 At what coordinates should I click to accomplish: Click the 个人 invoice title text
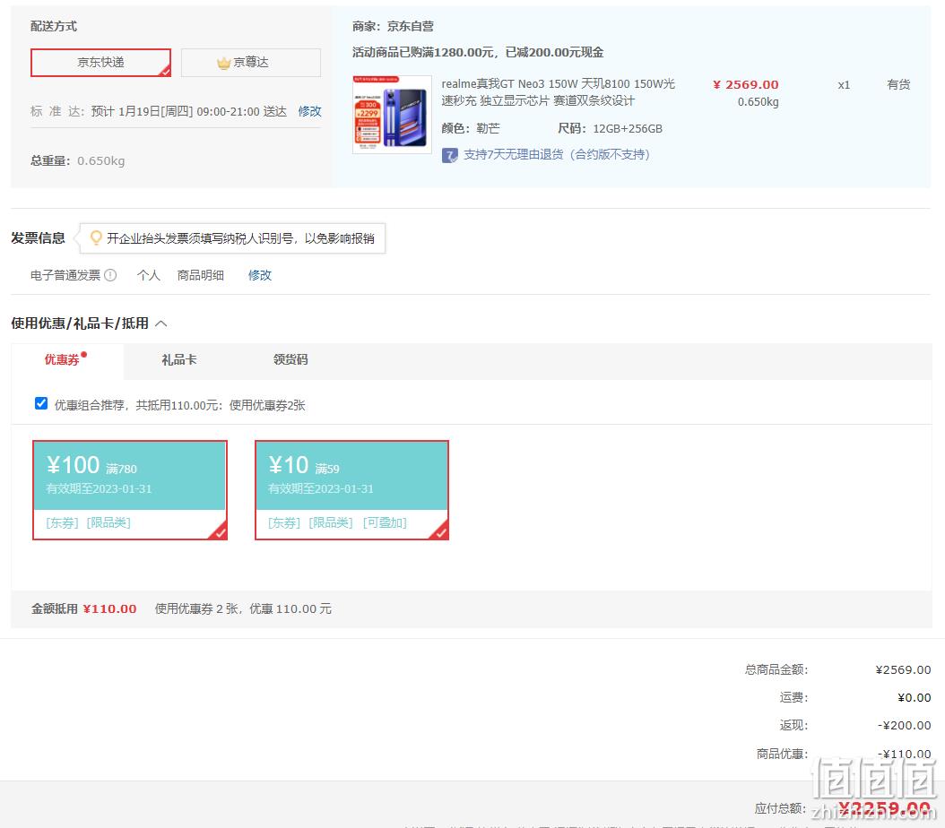[x=148, y=275]
